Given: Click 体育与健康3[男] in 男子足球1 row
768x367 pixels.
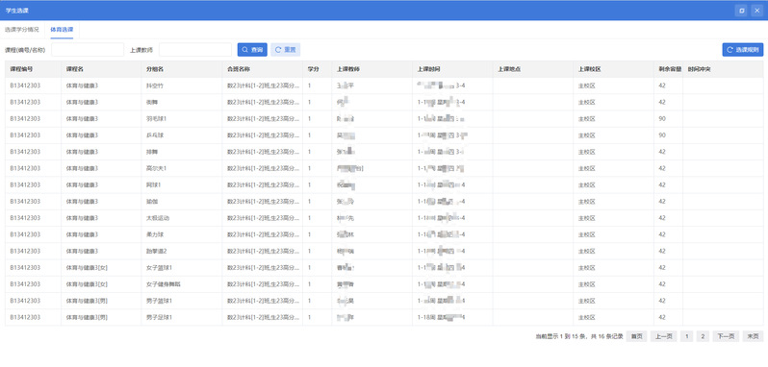Looking at the screenshot, I should 87,317.
